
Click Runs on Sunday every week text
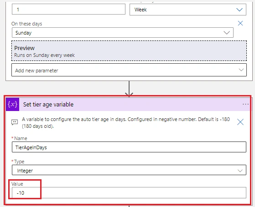click(44, 55)
